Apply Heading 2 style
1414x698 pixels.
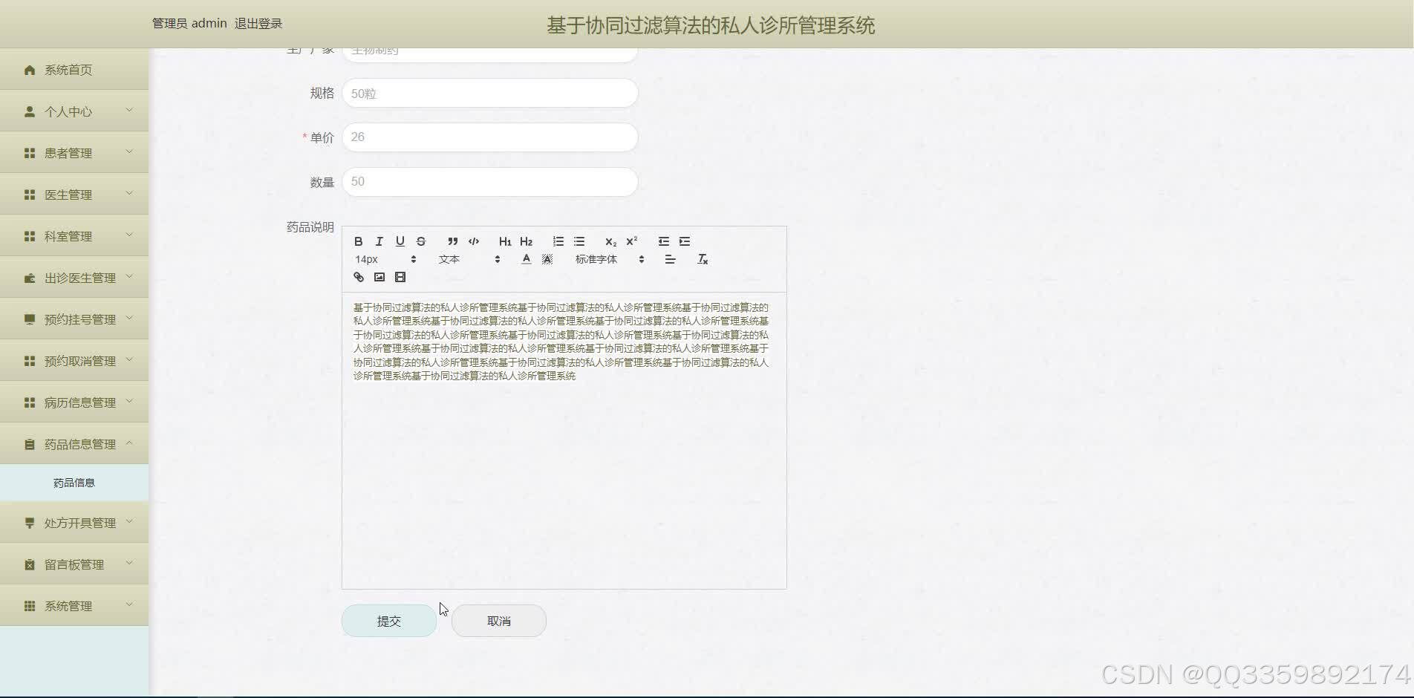click(527, 241)
